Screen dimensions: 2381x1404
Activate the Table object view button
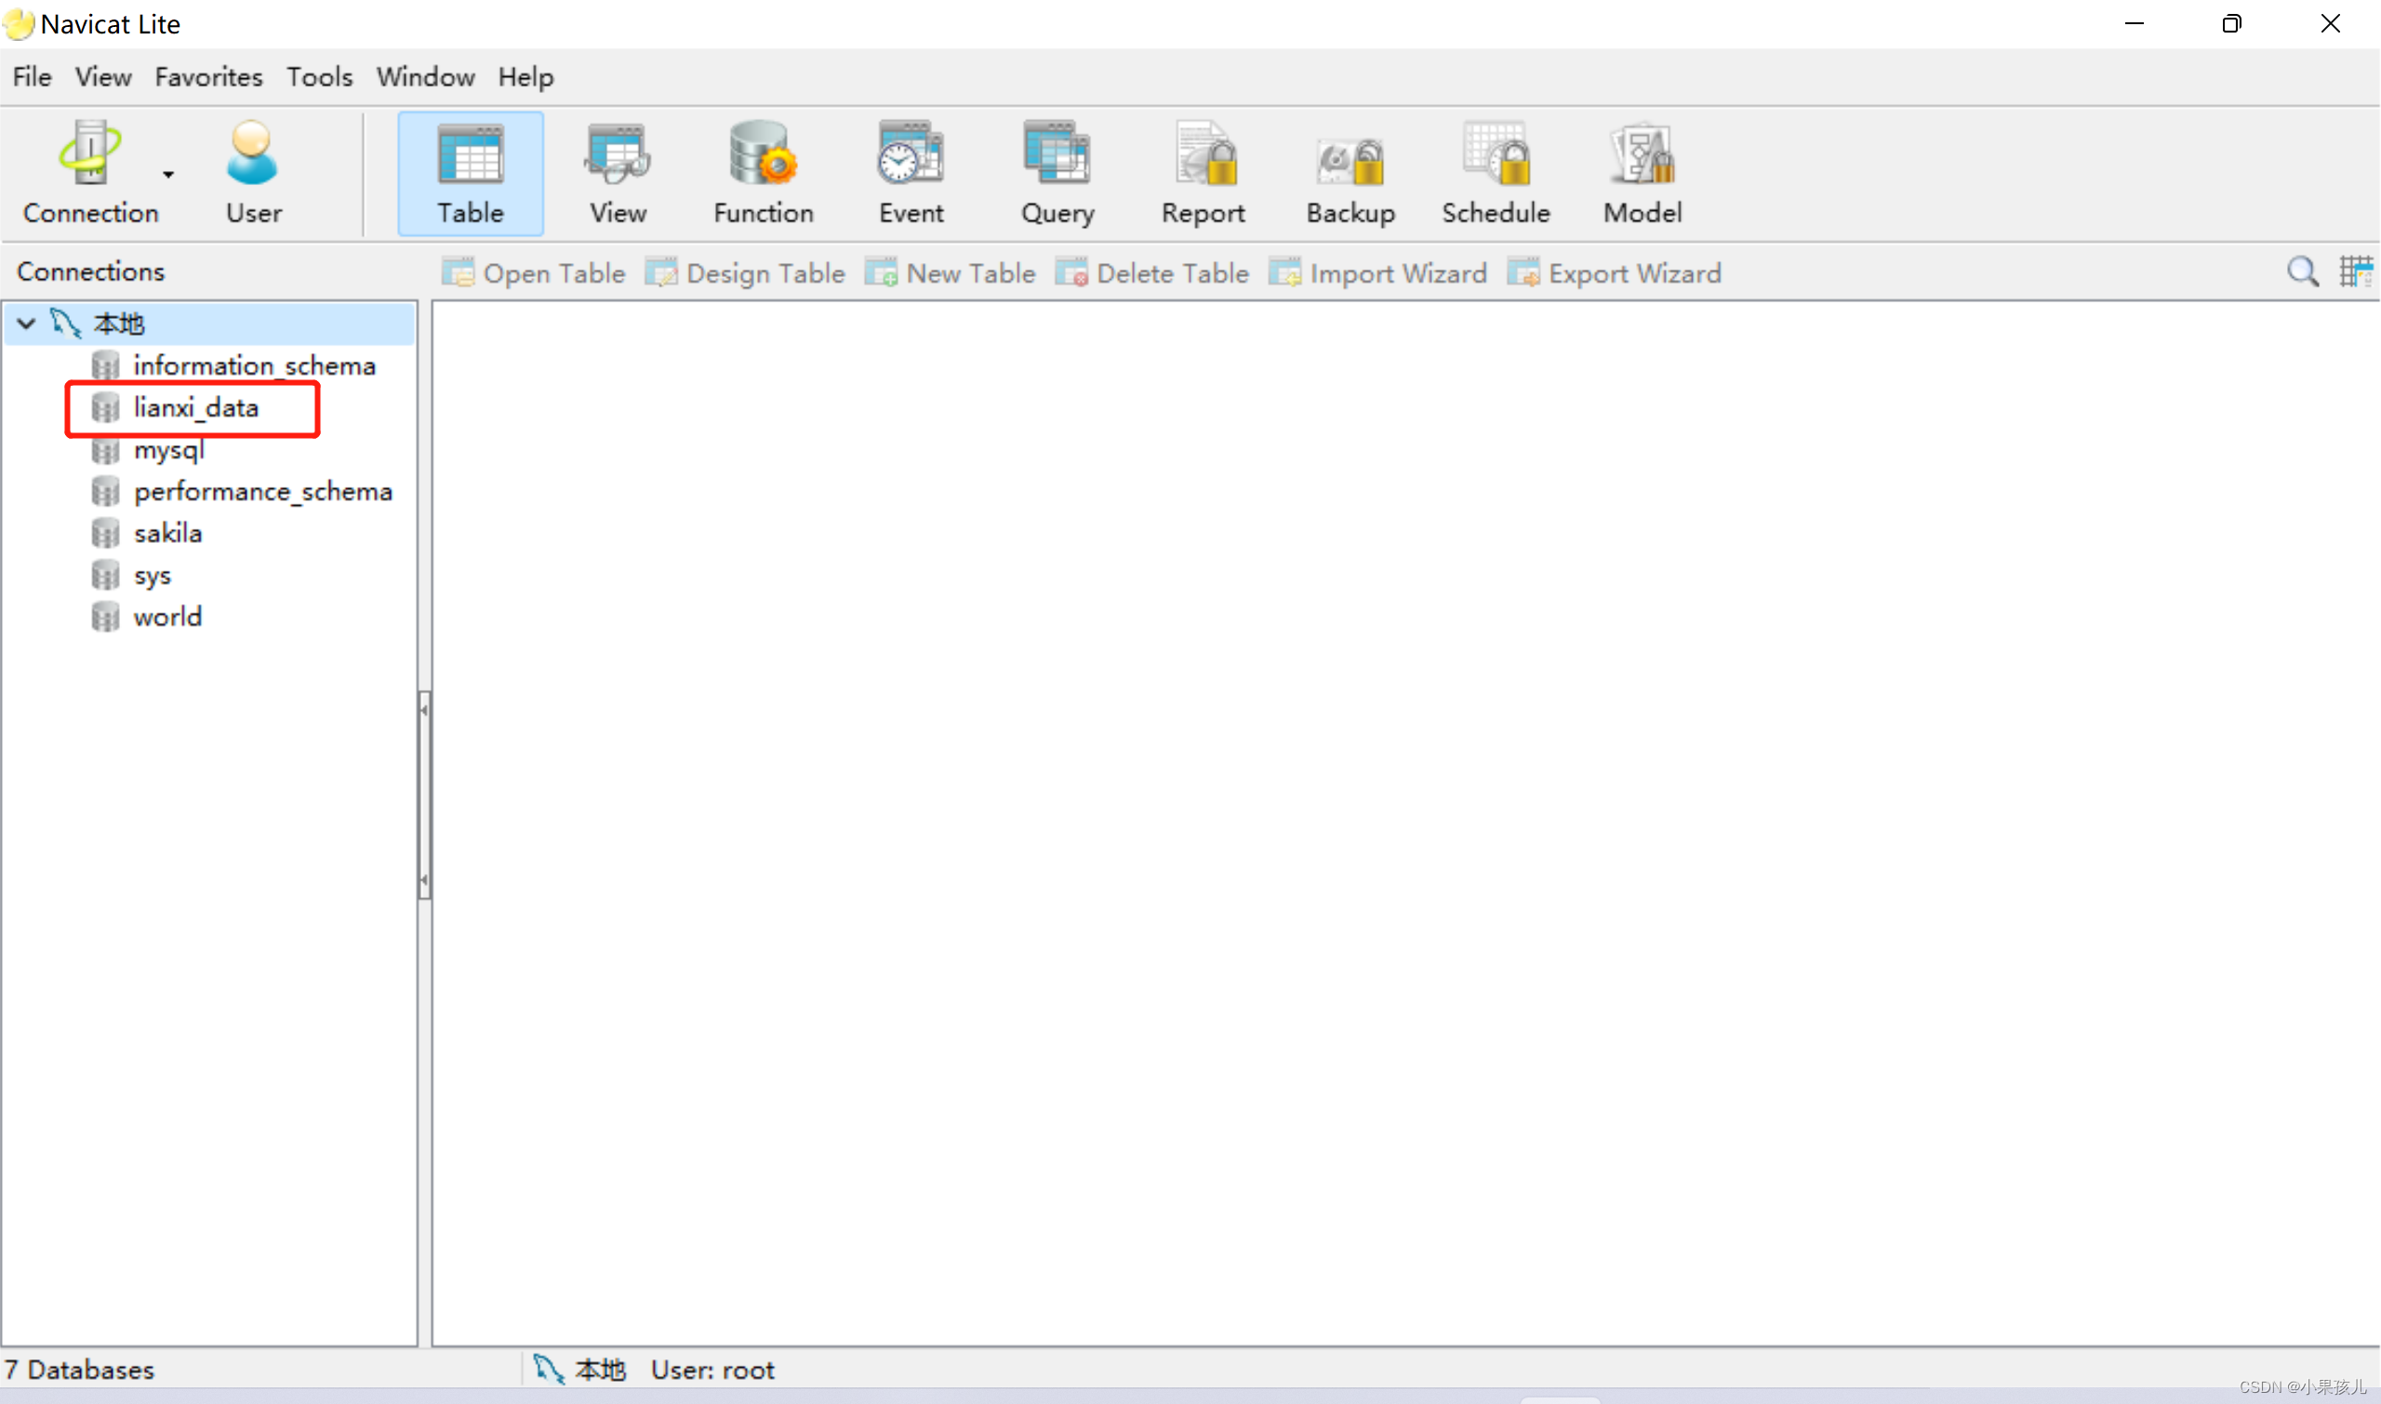[471, 173]
